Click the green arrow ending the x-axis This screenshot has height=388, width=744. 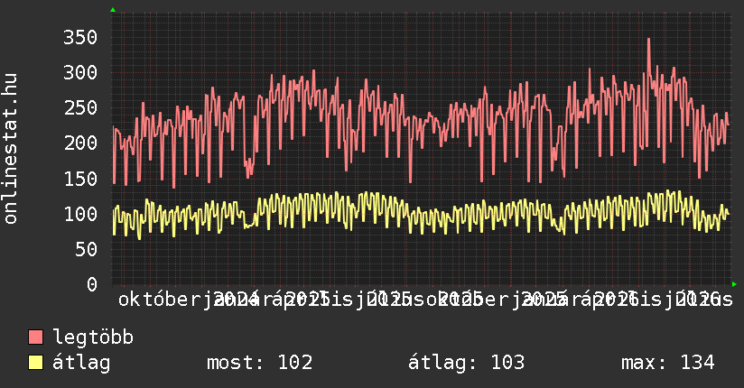click(734, 284)
